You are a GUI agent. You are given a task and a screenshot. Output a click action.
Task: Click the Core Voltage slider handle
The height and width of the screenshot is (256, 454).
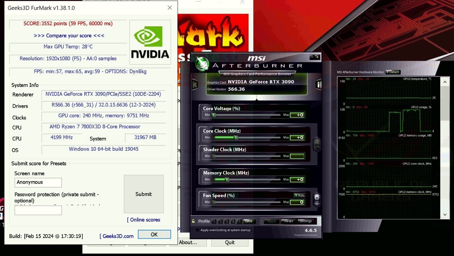tap(214, 115)
